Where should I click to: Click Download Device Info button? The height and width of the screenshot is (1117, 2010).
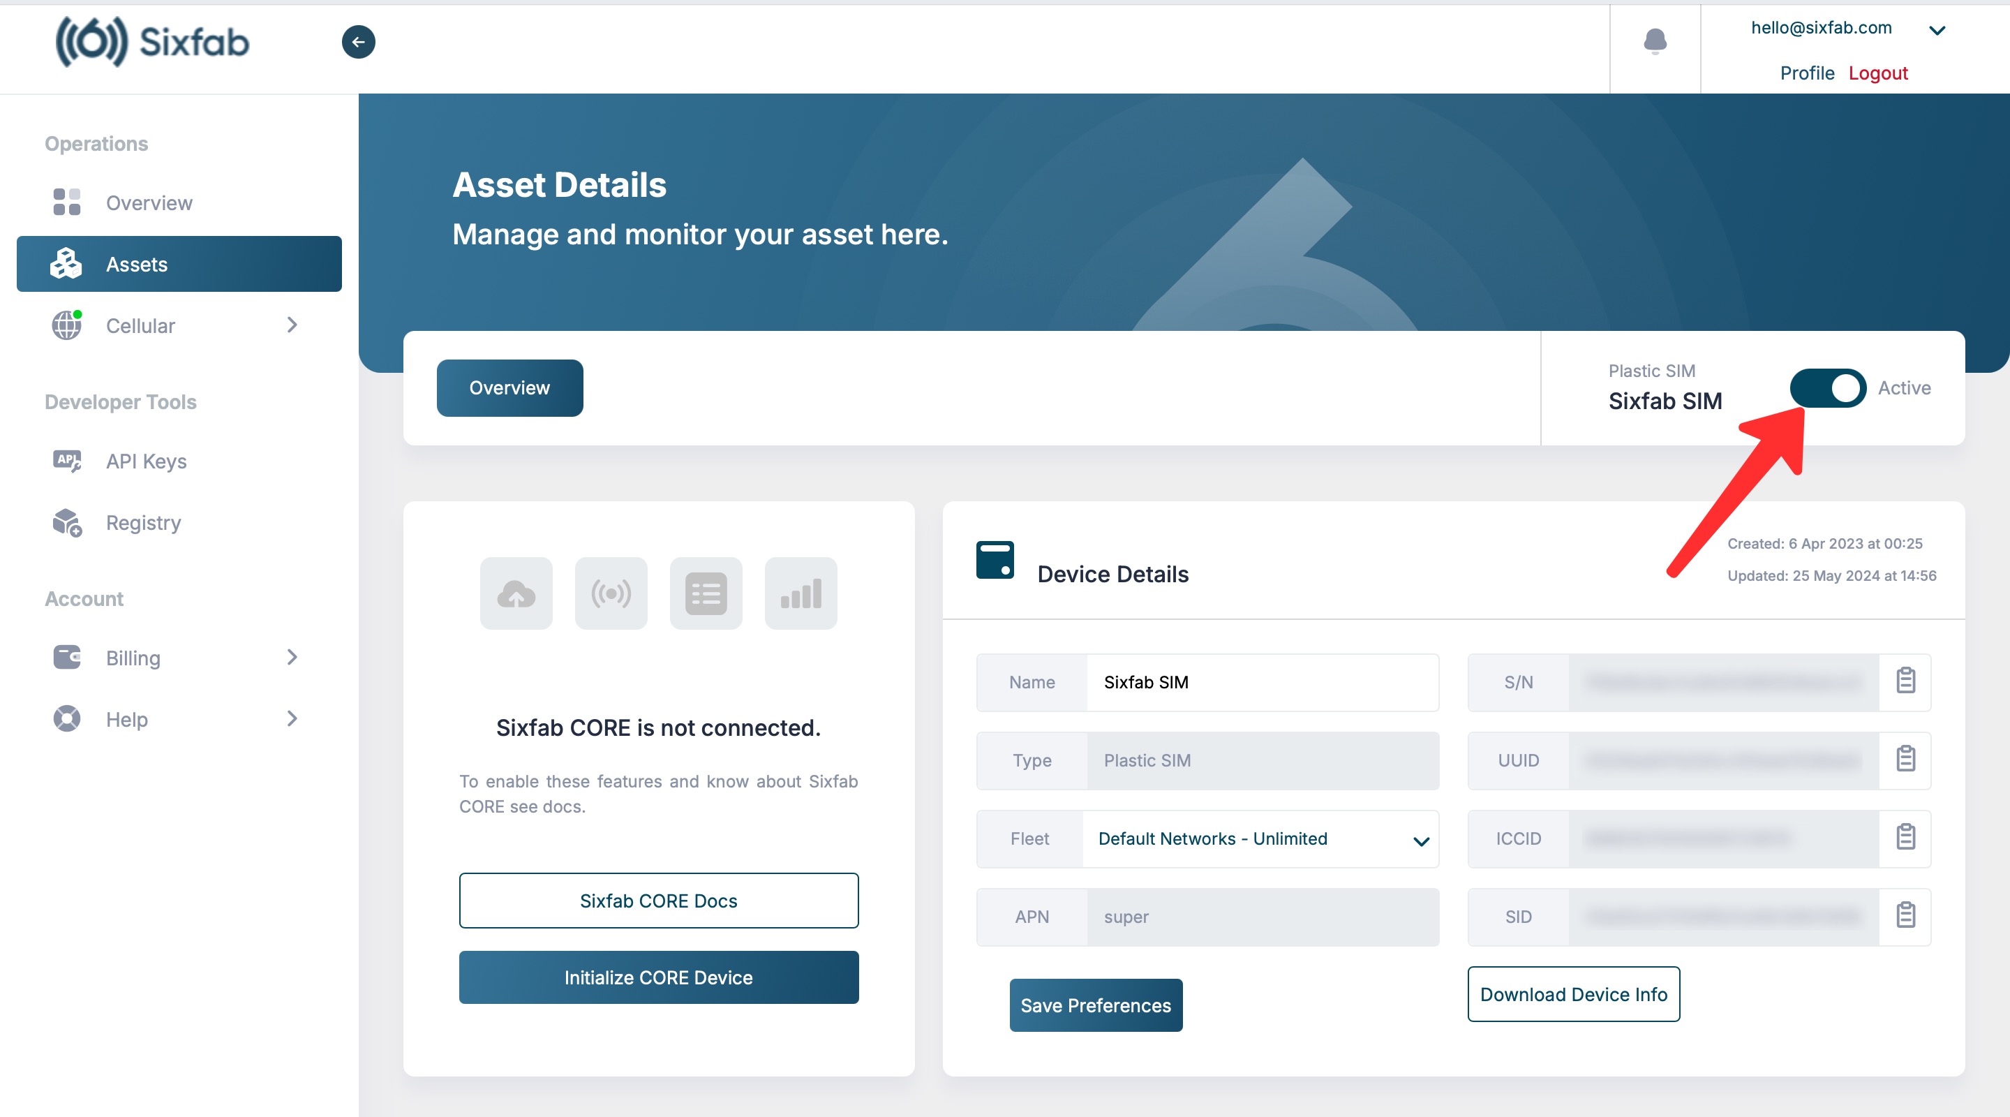tap(1574, 994)
